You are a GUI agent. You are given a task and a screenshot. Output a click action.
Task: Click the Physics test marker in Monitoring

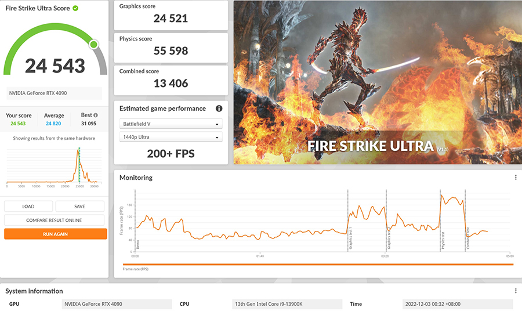(x=443, y=240)
